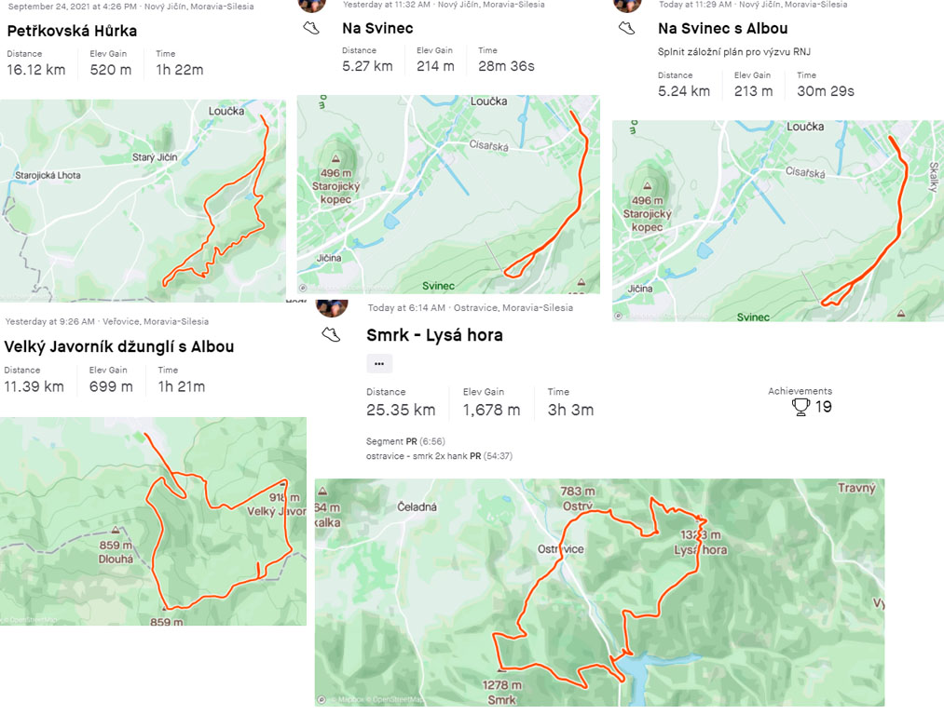The height and width of the screenshot is (715, 944).
Task: Open the Smrk - Lysá hora route map
Action: (599, 592)
